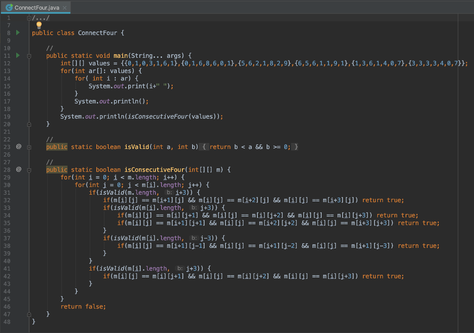Run class ConnectFour via gutter arrow on line 8
Viewport: 474px width, 333px height.
(18, 32)
